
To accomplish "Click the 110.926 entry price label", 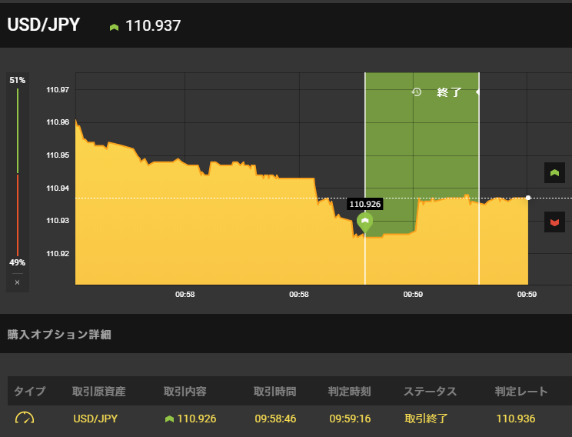I will pos(364,204).
